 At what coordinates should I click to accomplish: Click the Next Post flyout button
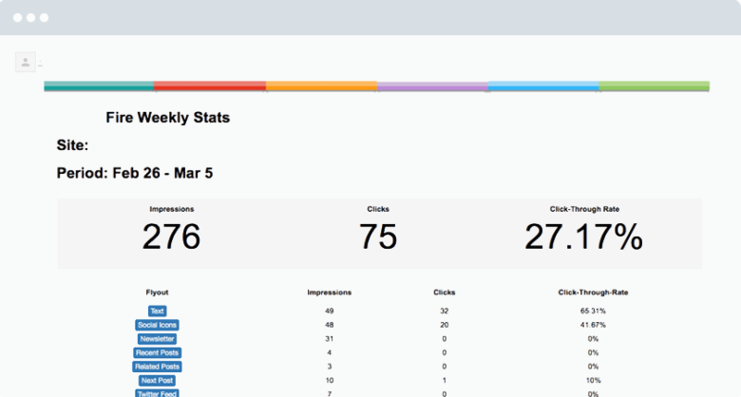coord(157,380)
